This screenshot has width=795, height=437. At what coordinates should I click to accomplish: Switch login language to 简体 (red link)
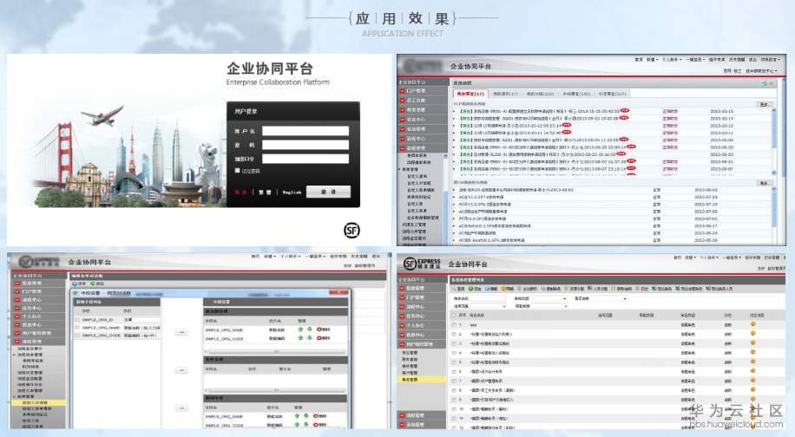[x=240, y=192]
